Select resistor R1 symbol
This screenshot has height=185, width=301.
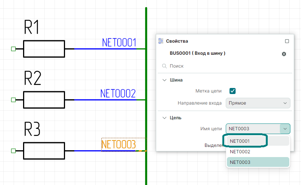coord(44,49)
